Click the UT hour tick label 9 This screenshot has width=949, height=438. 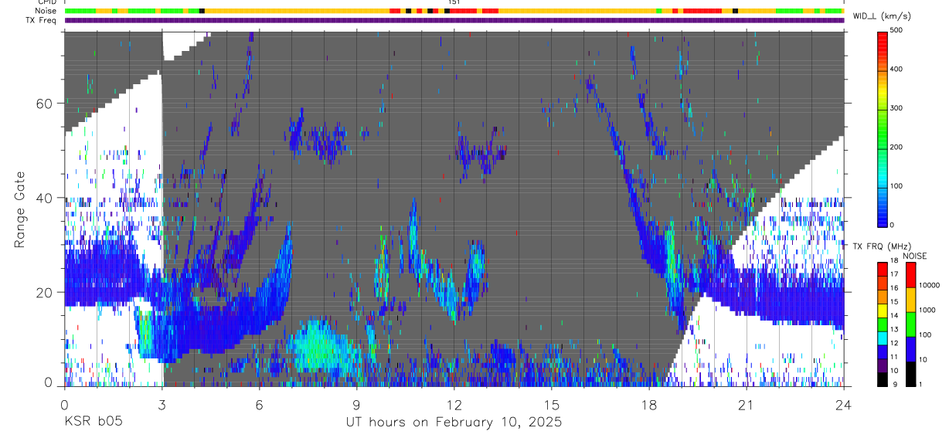[357, 404]
